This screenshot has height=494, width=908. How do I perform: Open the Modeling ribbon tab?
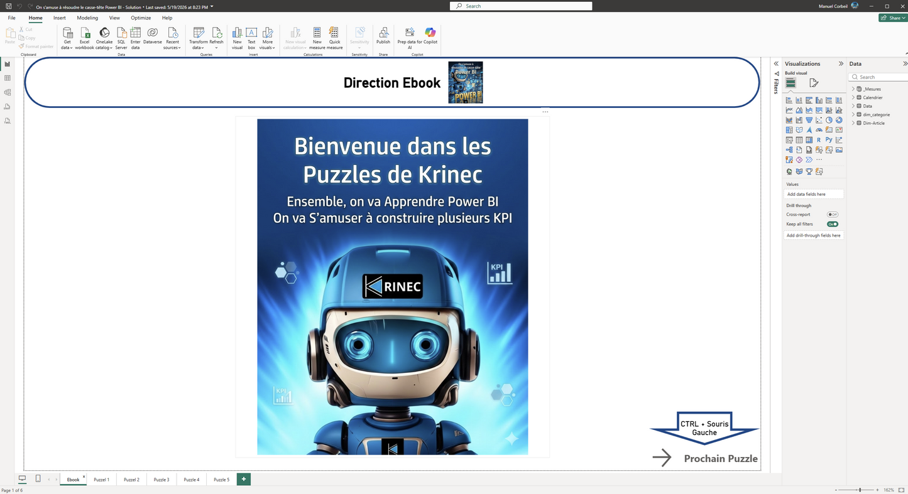pos(87,18)
